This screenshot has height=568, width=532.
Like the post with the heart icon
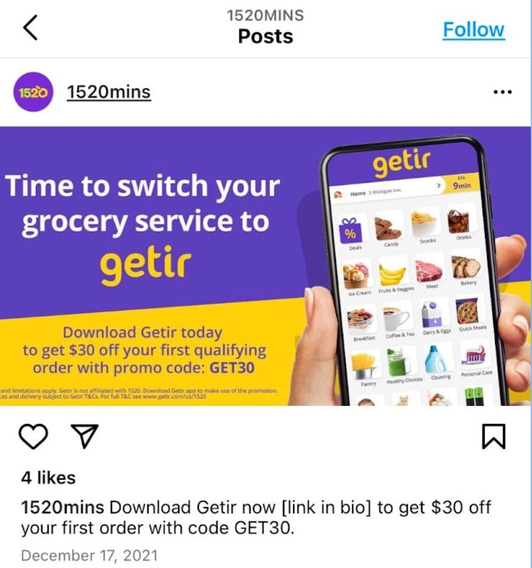click(x=33, y=436)
